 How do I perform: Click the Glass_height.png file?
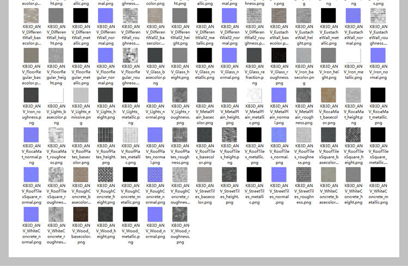180,55
